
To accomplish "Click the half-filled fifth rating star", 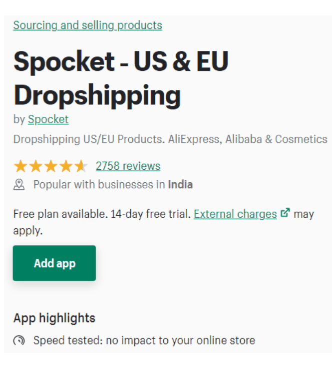I will point(80,166).
